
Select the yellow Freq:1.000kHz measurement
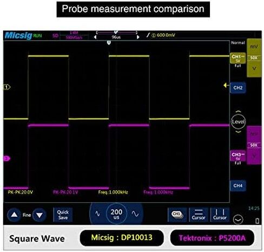tap(113, 192)
